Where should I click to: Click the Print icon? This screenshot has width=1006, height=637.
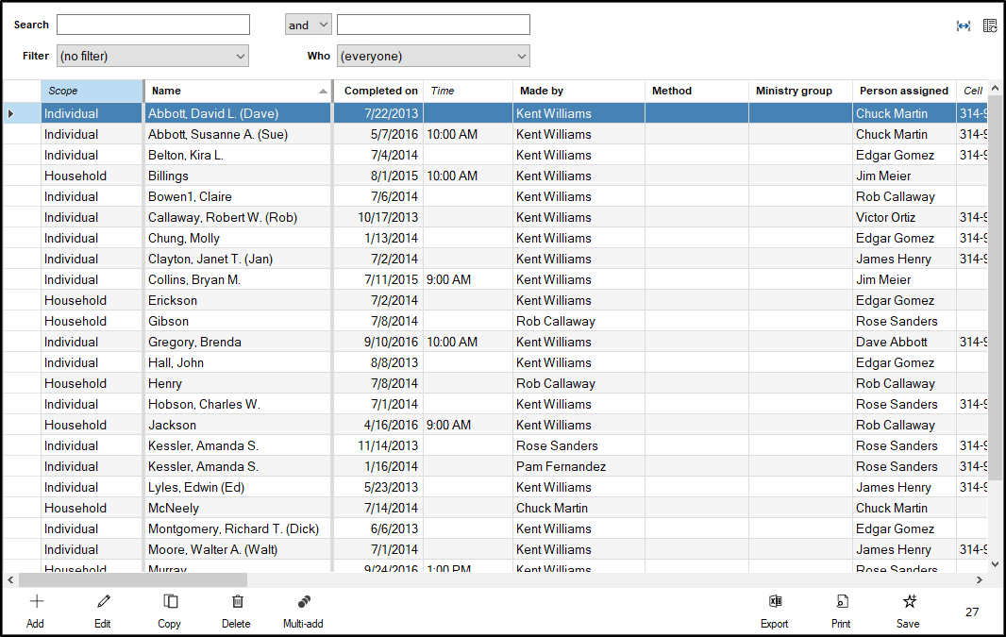(x=841, y=602)
